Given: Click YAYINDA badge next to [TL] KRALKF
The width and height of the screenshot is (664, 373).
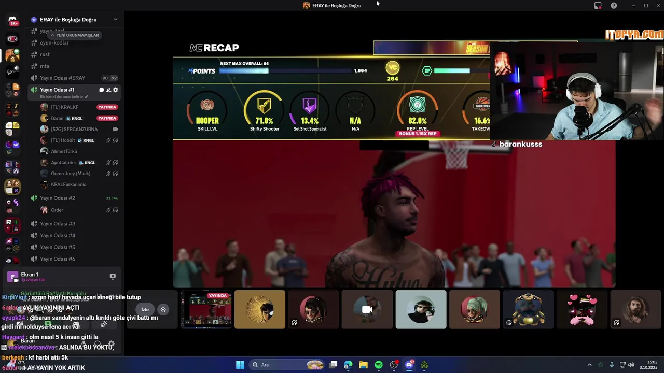Looking at the screenshot, I should tap(107, 107).
